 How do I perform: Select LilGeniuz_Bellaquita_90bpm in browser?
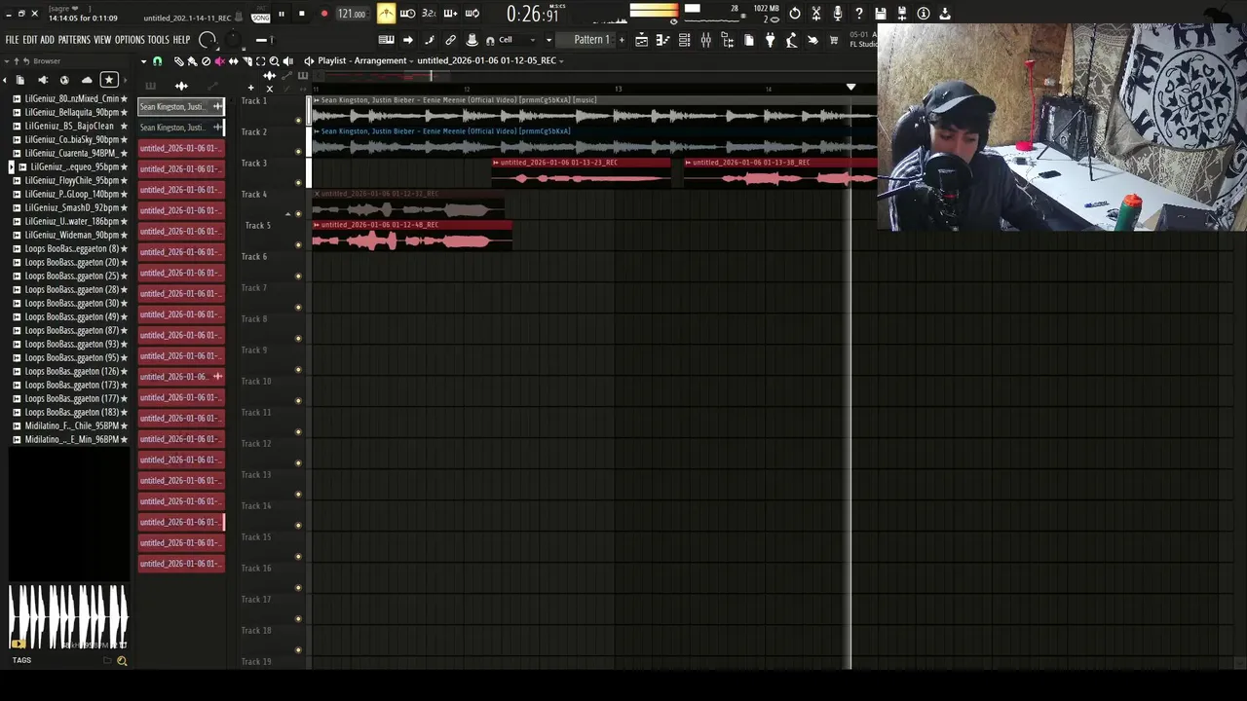pyautogui.click(x=70, y=112)
